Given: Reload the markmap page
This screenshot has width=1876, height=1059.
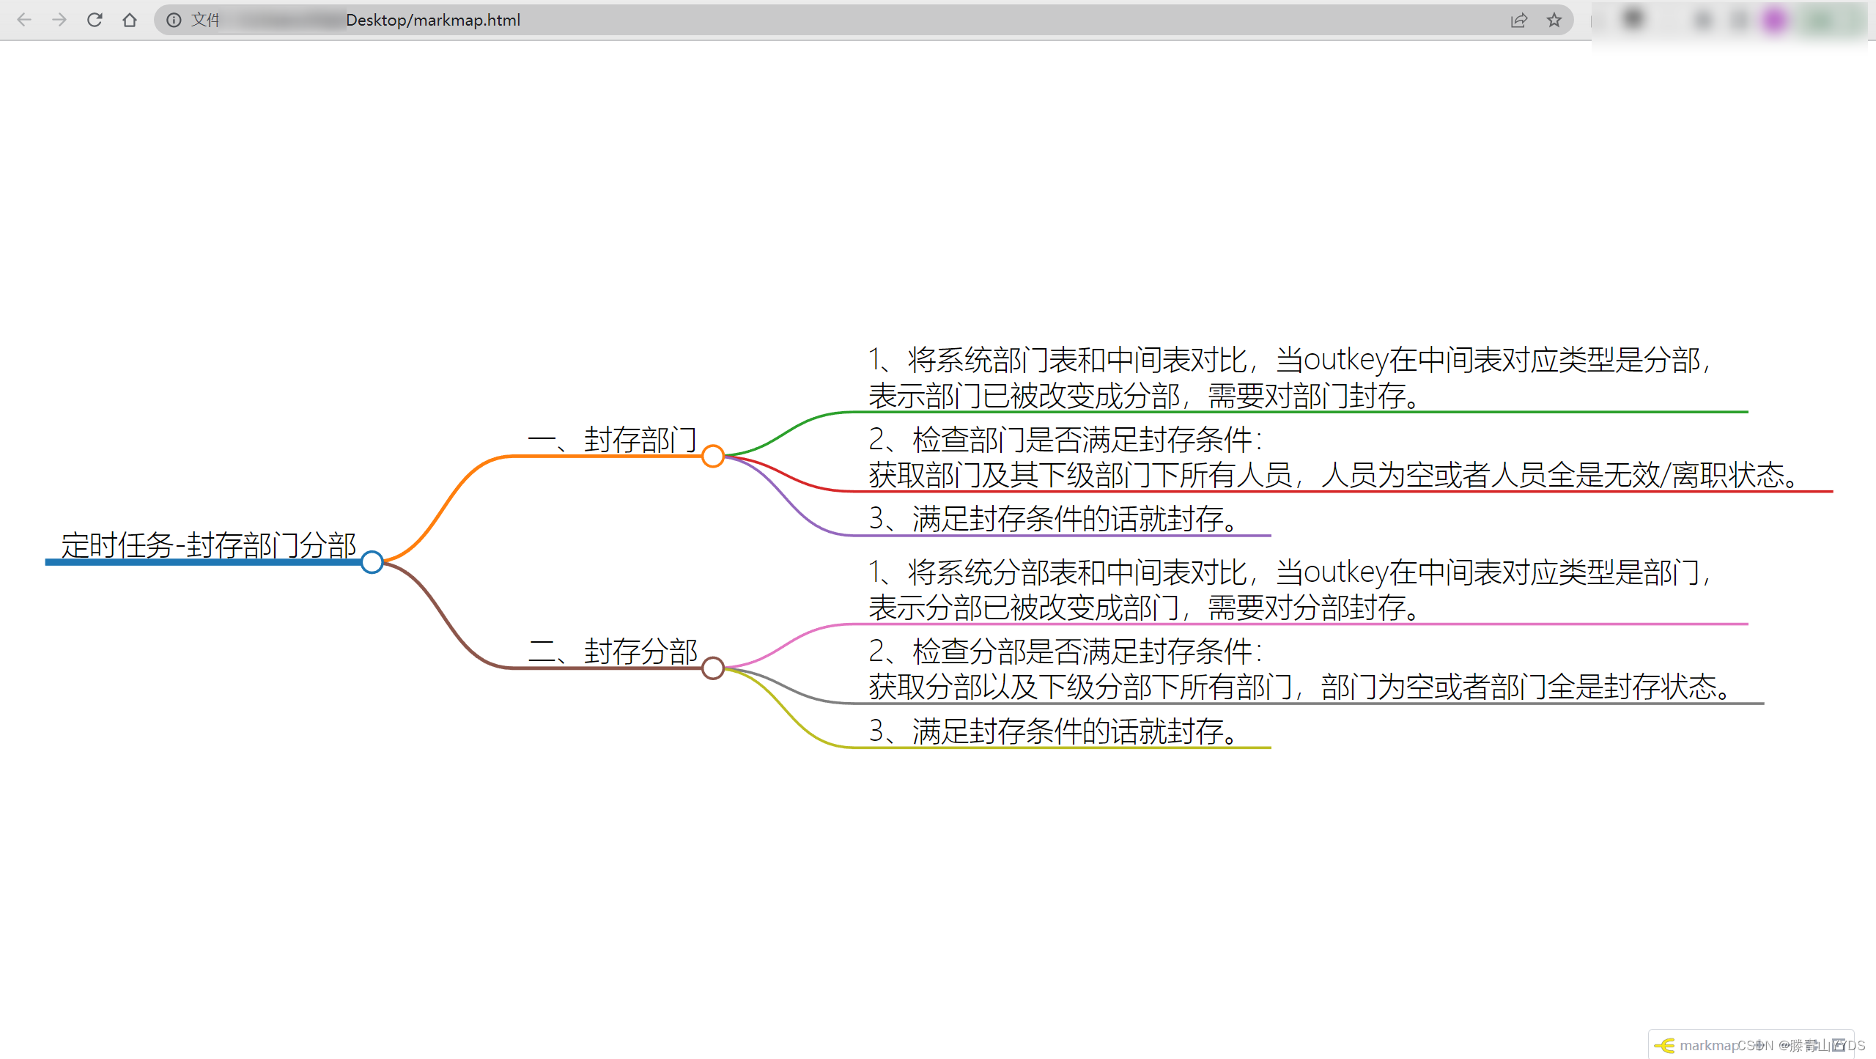Looking at the screenshot, I should tap(95, 20).
